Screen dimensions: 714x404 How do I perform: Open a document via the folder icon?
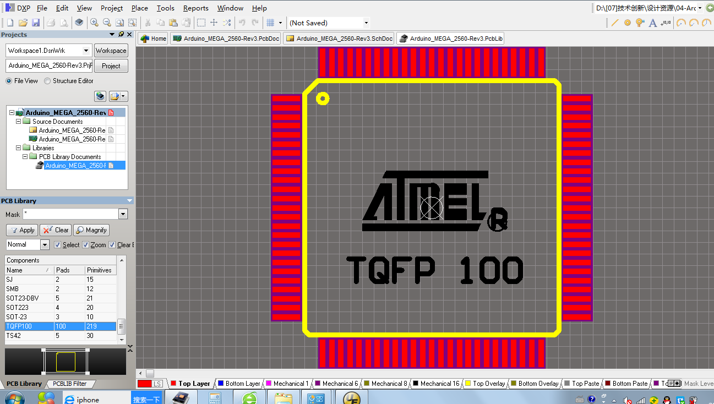(23, 23)
